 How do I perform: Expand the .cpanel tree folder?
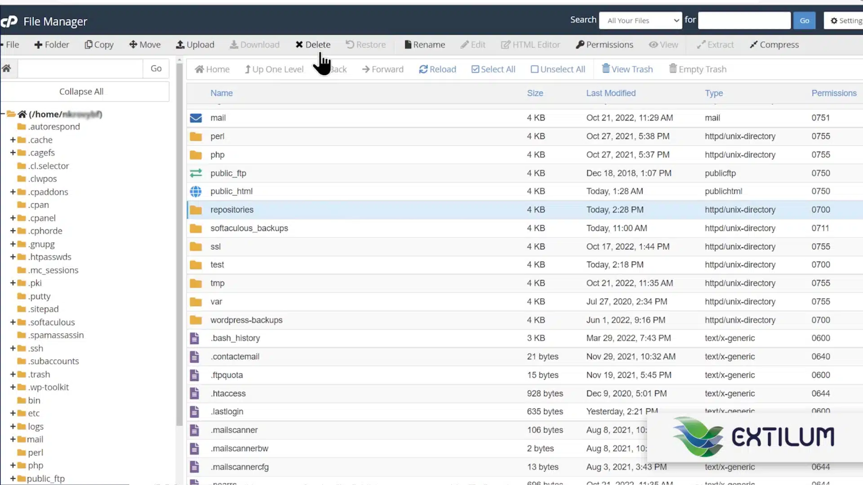[x=13, y=218]
